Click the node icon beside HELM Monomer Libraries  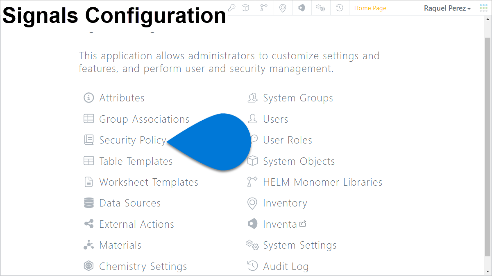point(252,182)
